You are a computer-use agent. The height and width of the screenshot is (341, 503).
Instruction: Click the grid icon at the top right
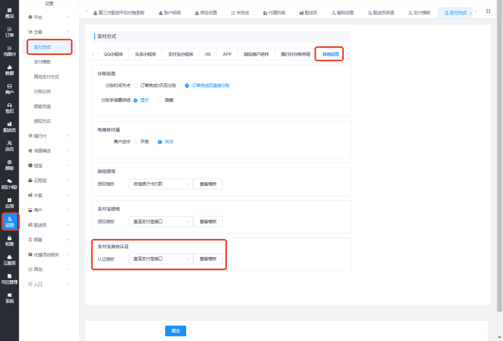(488, 11)
